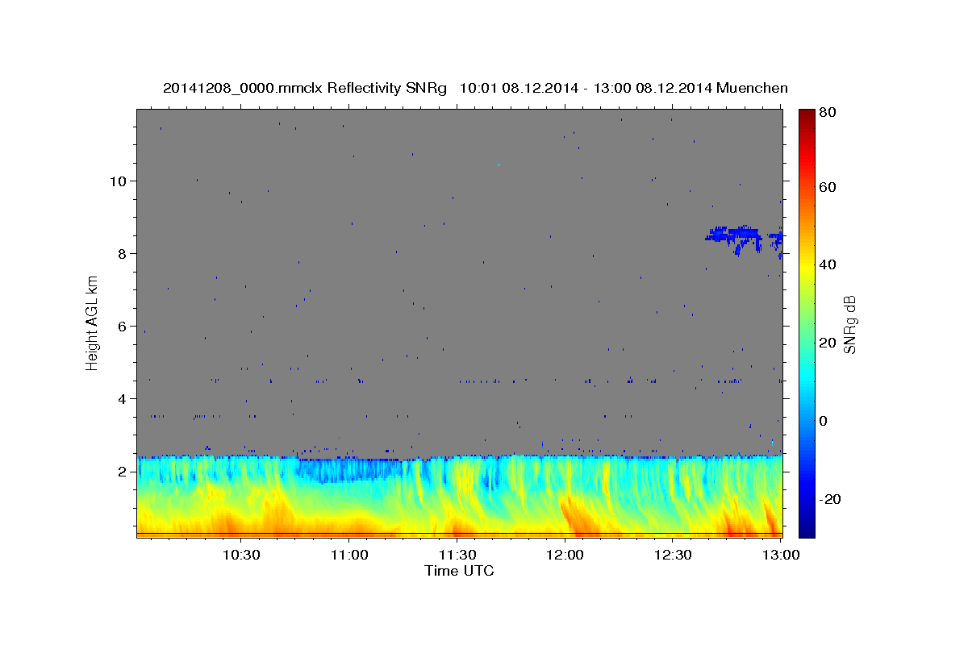
Task: Click the height tick label 2
Action: [x=123, y=472]
